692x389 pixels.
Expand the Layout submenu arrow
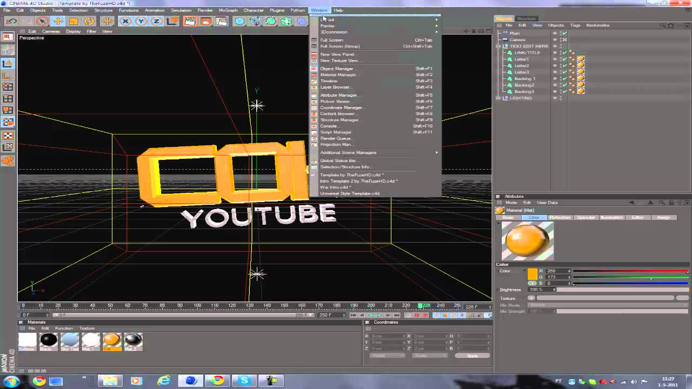[437, 19]
